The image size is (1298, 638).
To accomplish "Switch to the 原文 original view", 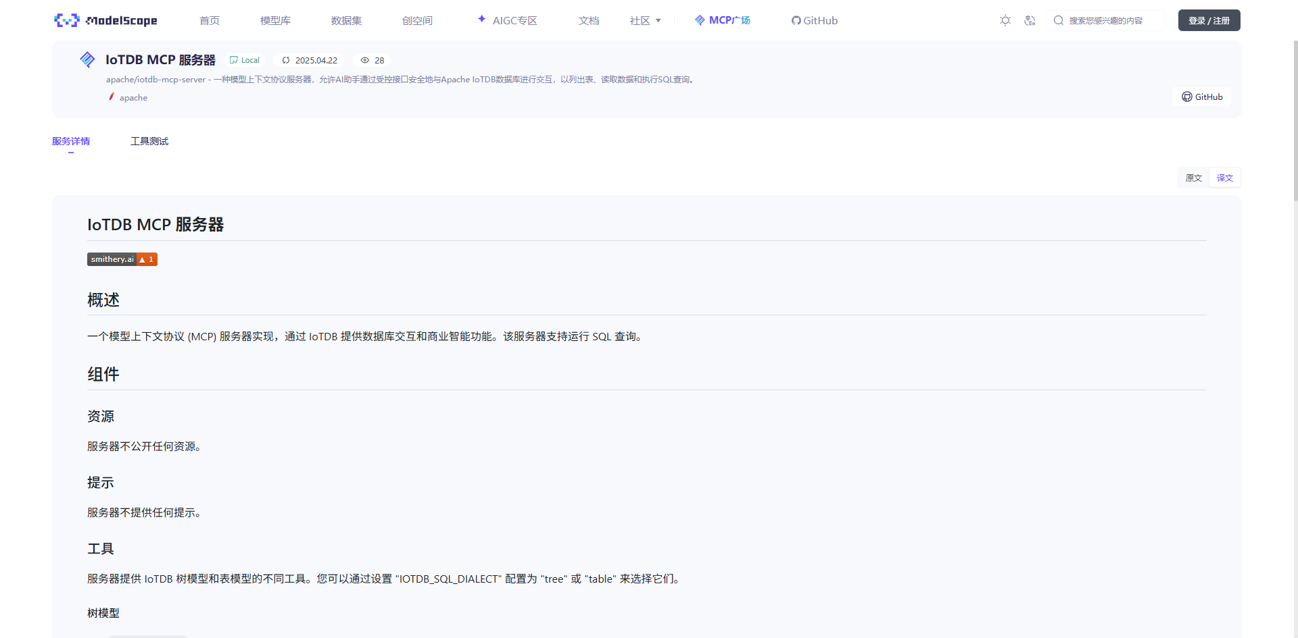I will pos(1193,178).
